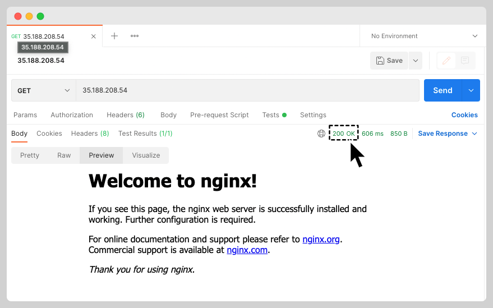Send the request
The width and height of the screenshot is (493, 308).
[443, 90]
